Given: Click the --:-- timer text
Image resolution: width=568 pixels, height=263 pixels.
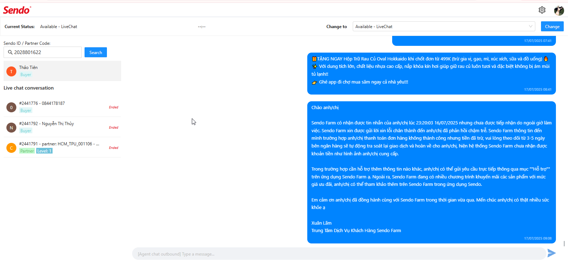Looking at the screenshot, I should pyautogui.click(x=202, y=27).
